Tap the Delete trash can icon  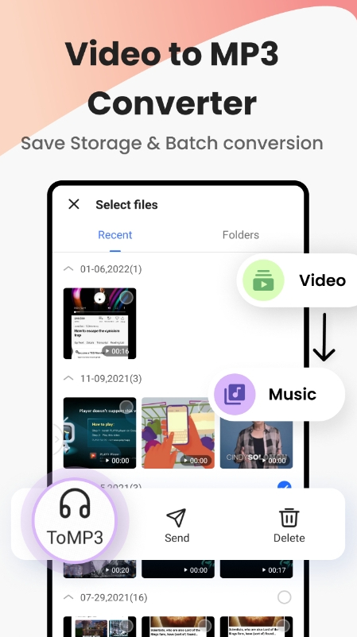[x=289, y=517]
